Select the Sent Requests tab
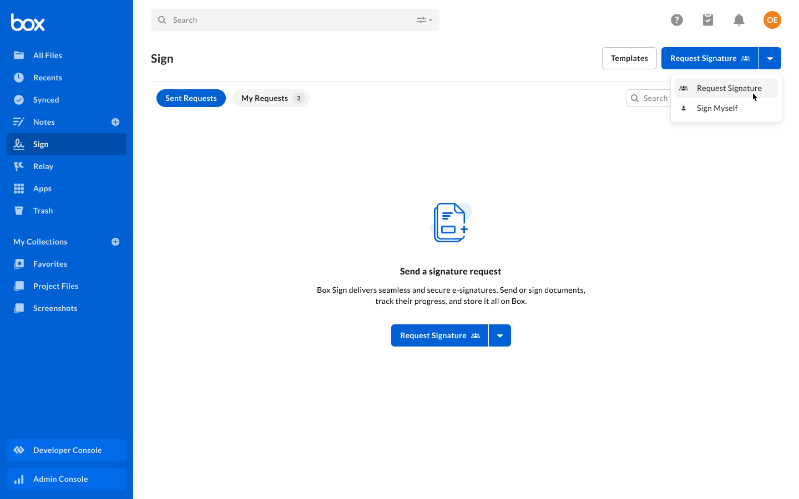The image size is (799, 499). coord(191,98)
